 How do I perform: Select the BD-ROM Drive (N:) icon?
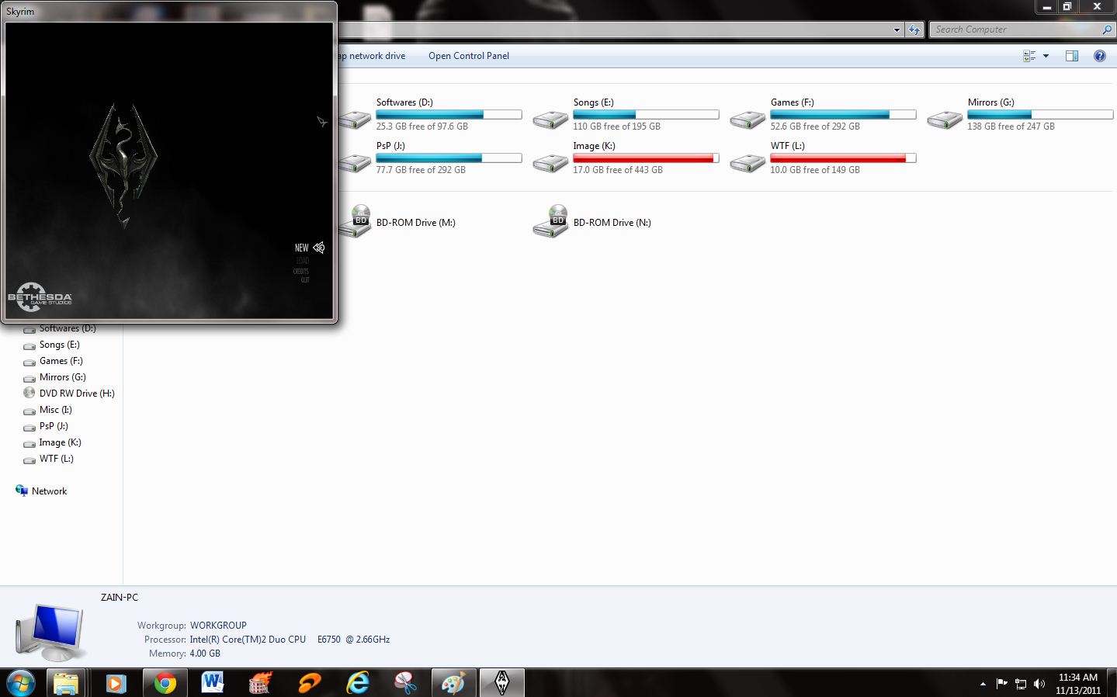[551, 221]
